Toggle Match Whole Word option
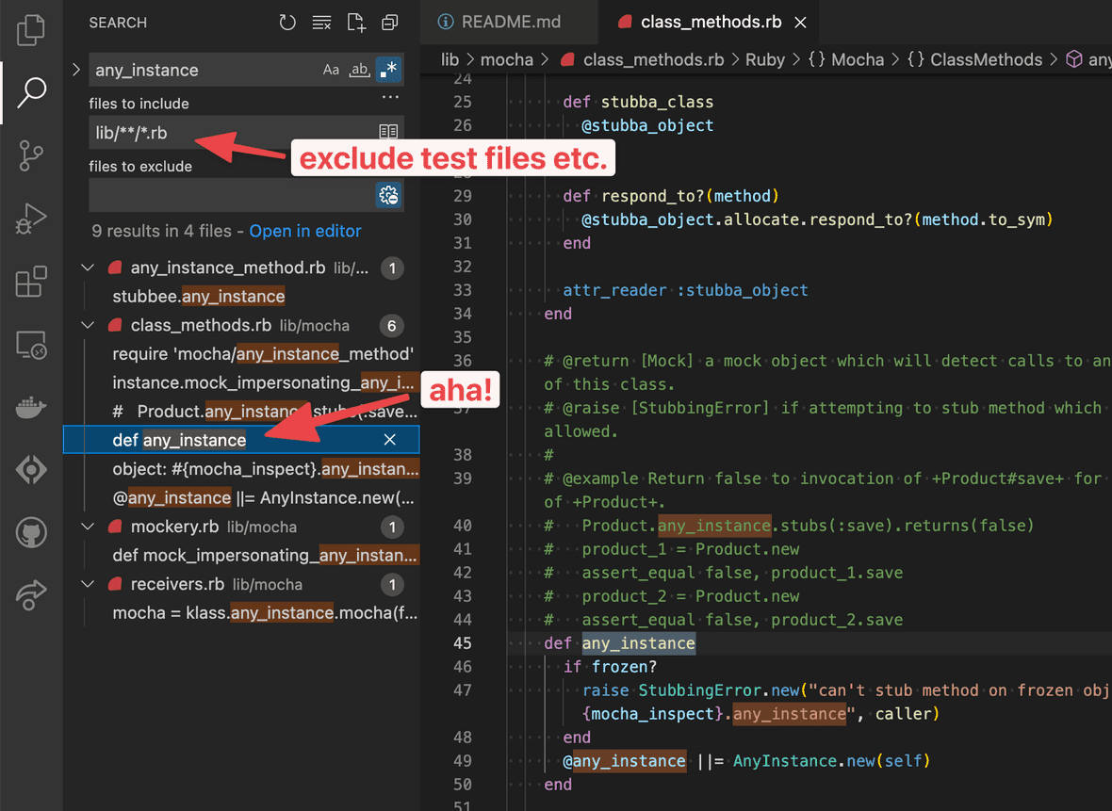This screenshot has width=1112, height=811. point(357,69)
